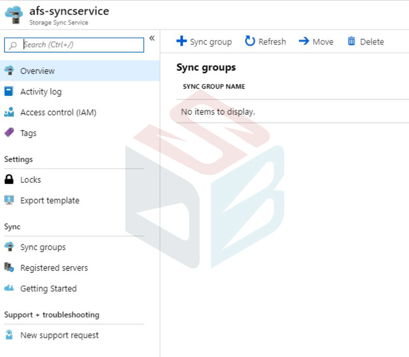Collapse the sidebar with double chevron

152,38
